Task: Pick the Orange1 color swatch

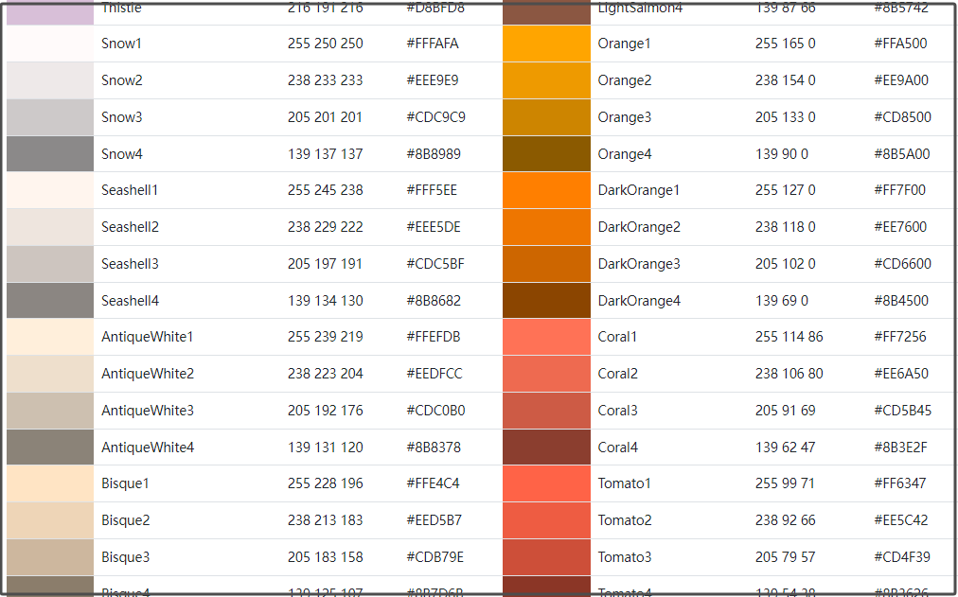Action: click(x=546, y=44)
